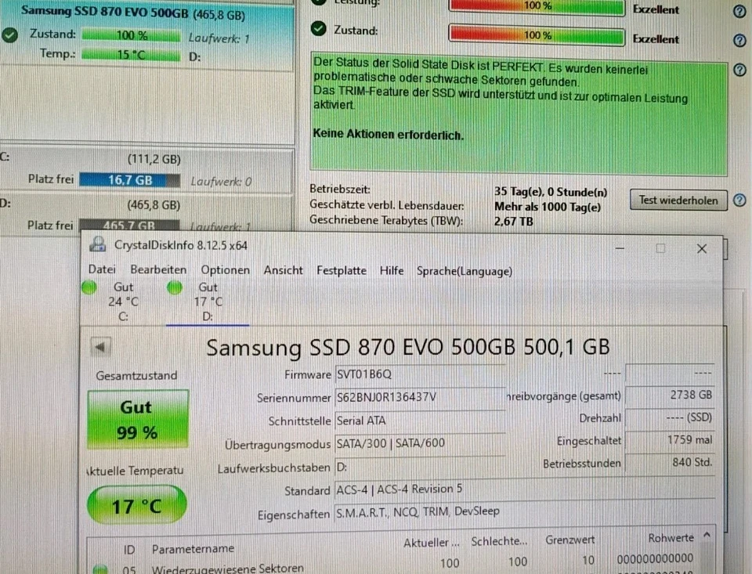
Task: Open the Festplatte drive selection menu
Action: 341,270
